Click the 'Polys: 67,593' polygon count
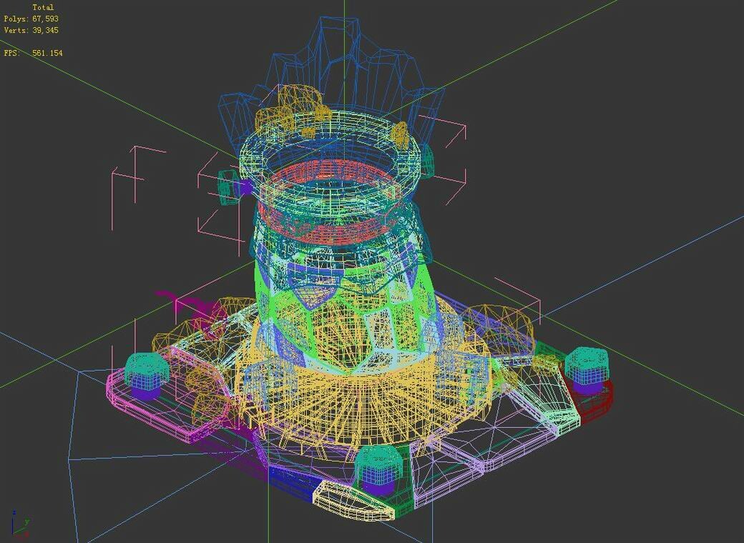Viewport: 744px width, 543px height. [31, 19]
